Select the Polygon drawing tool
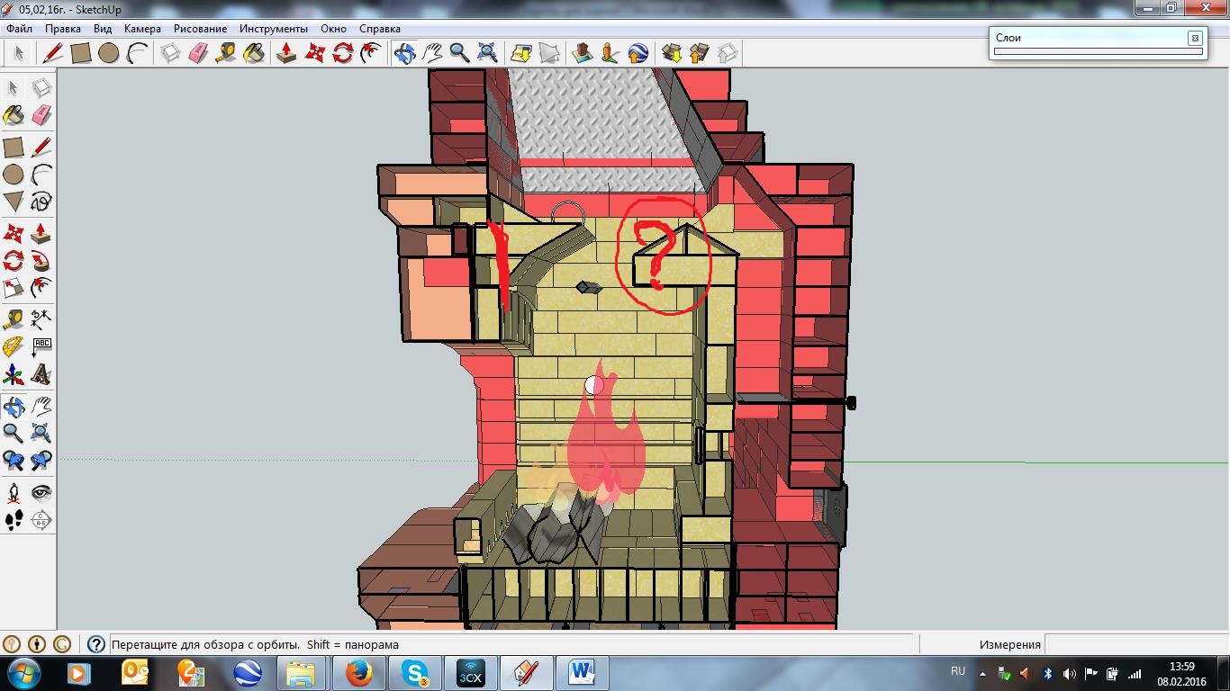 (14, 201)
